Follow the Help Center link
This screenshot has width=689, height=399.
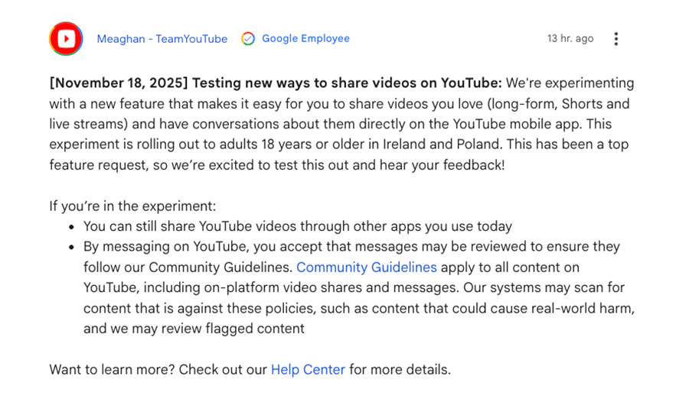[308, 370]
